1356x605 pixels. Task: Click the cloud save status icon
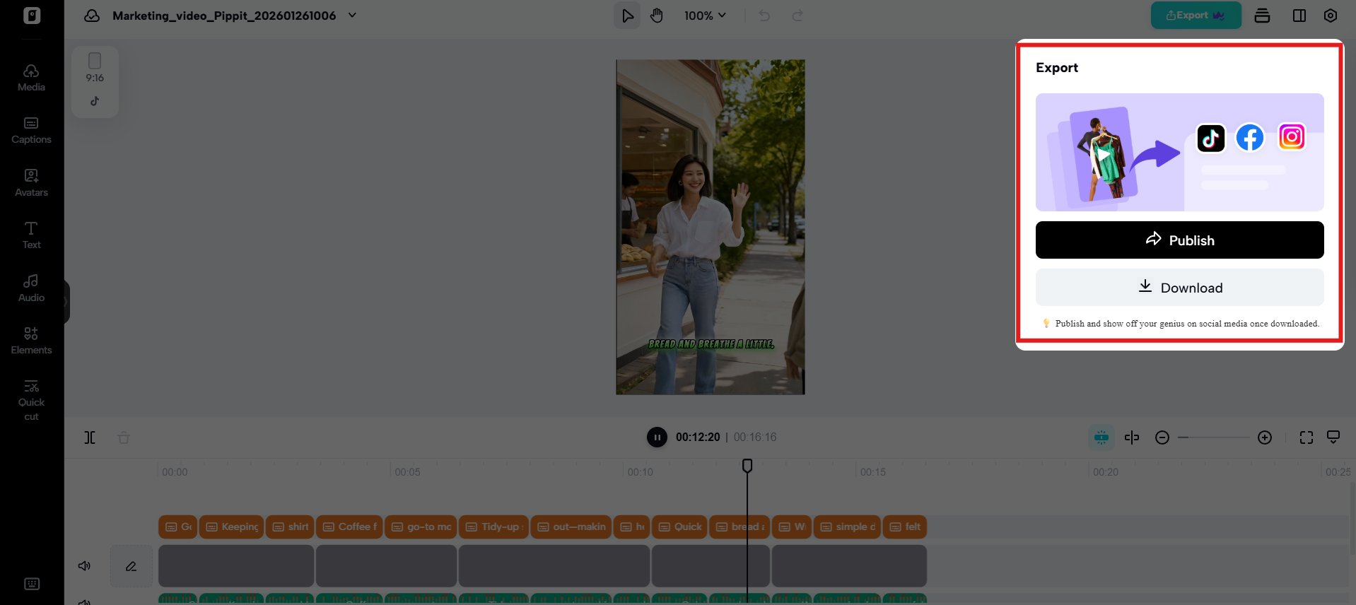92,16
